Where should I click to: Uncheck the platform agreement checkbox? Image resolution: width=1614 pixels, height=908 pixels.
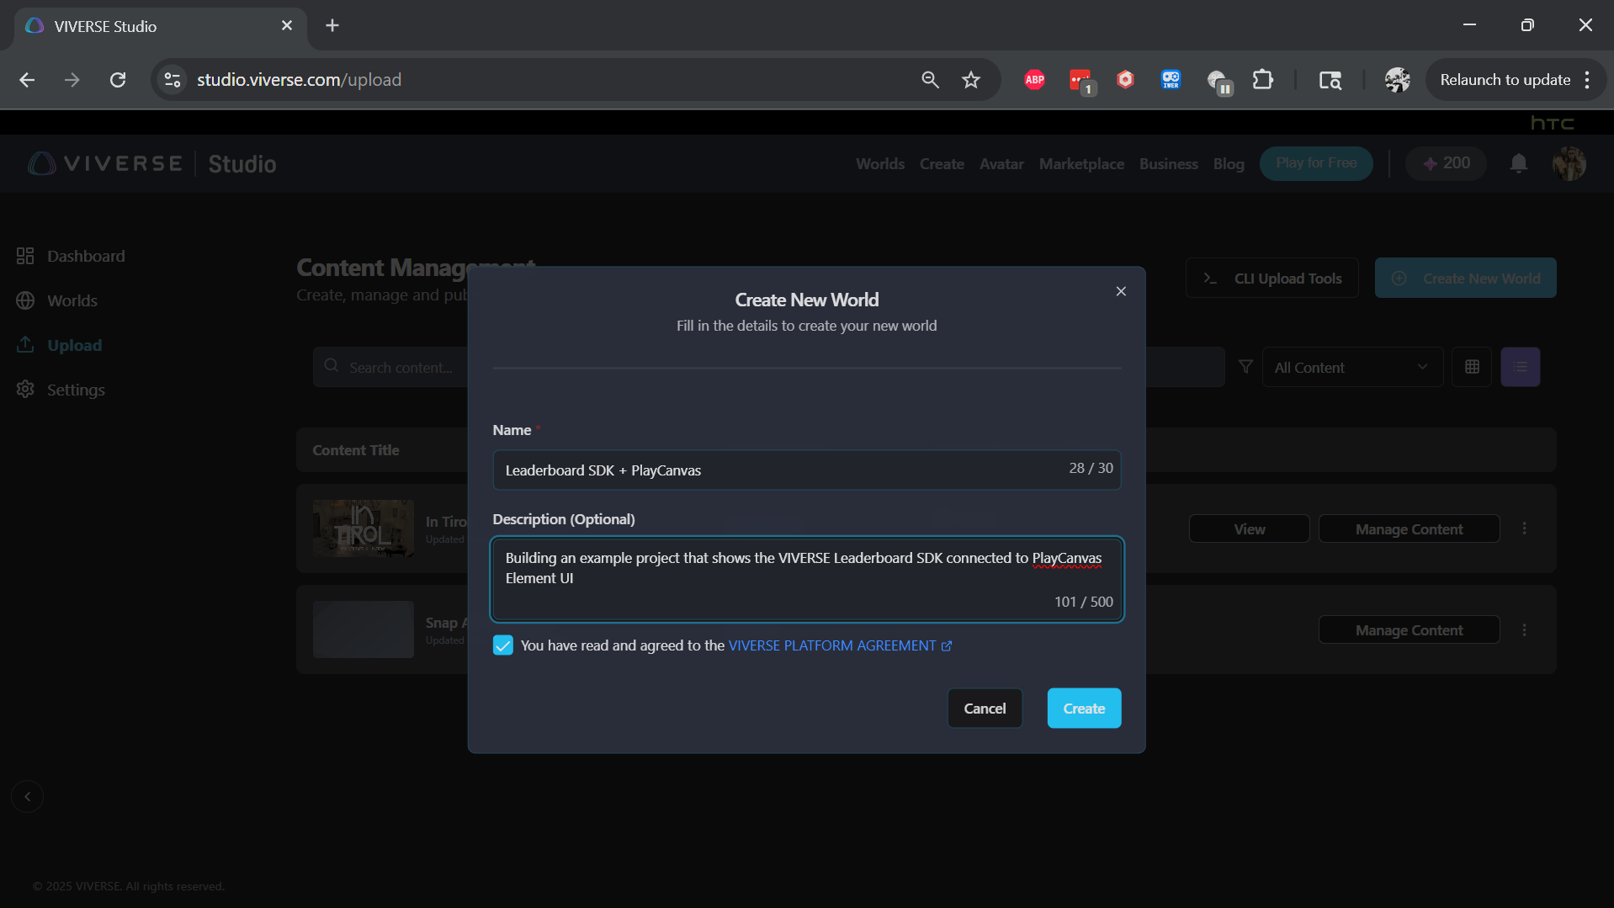[502, 645]
